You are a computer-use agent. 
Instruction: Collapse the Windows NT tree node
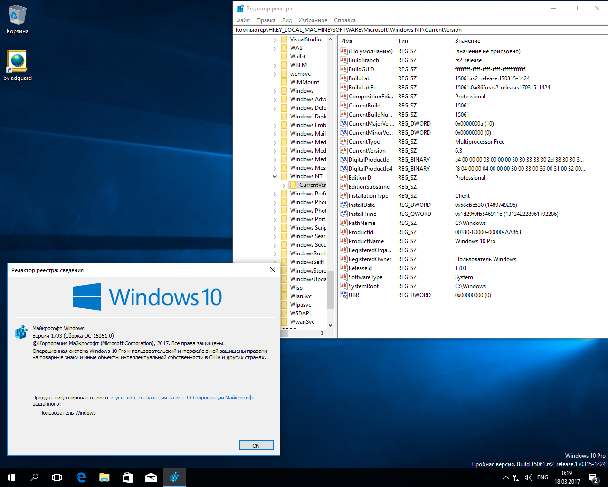pyautogui.click(x=275, y=176)
